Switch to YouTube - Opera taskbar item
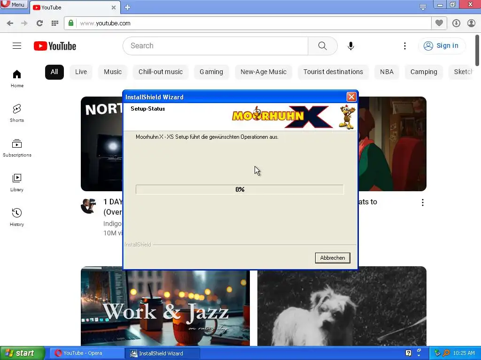The image size is (481, 360). pos(87,353)
